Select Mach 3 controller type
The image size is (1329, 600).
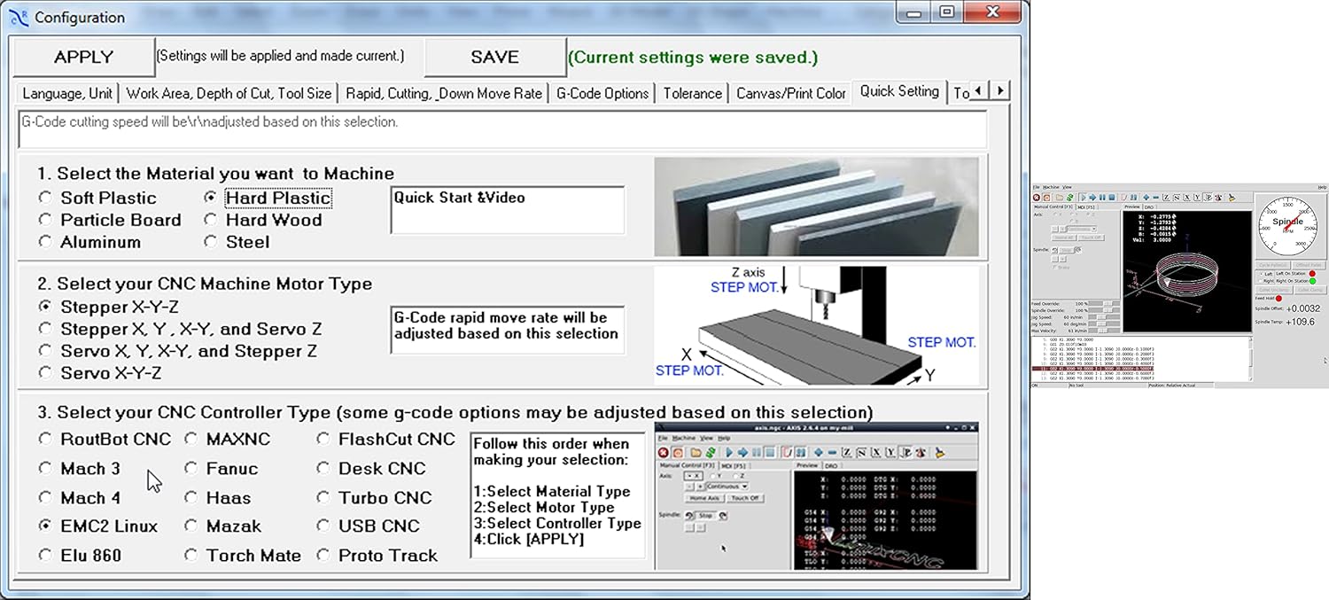coord(45,468)
